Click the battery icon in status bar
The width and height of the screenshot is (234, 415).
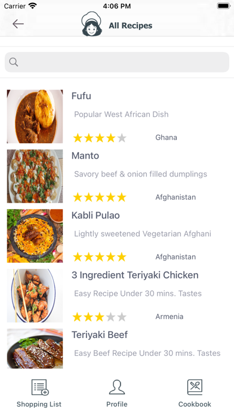pyautogui.click(x=224, y=6)
